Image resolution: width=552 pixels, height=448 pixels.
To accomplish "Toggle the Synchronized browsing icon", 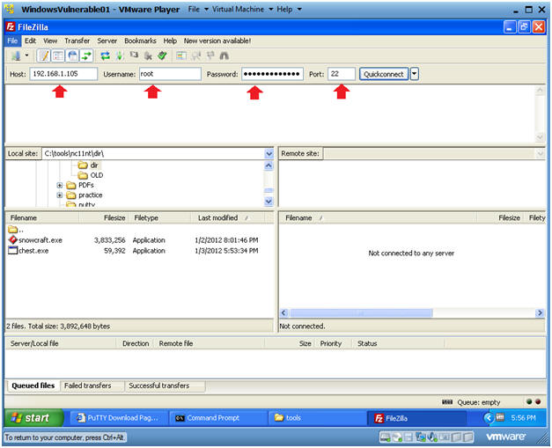I will (x=210, y=55).
